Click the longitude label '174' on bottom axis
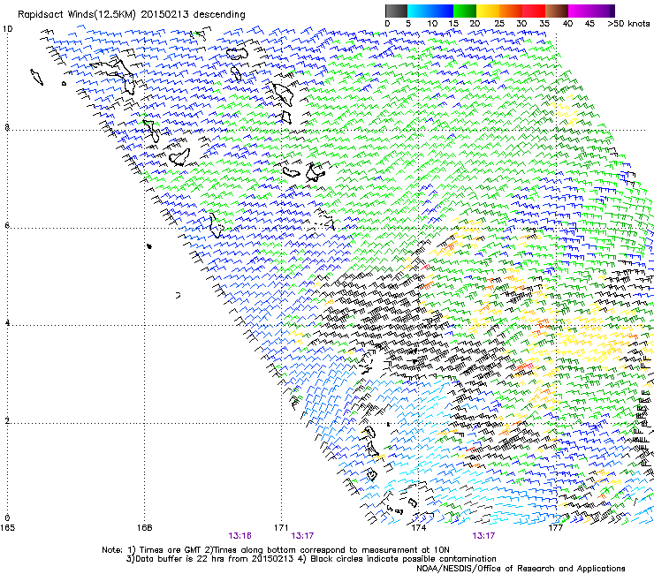The height and width of the screenshot is (574, 654). click(x=418, y=527)
